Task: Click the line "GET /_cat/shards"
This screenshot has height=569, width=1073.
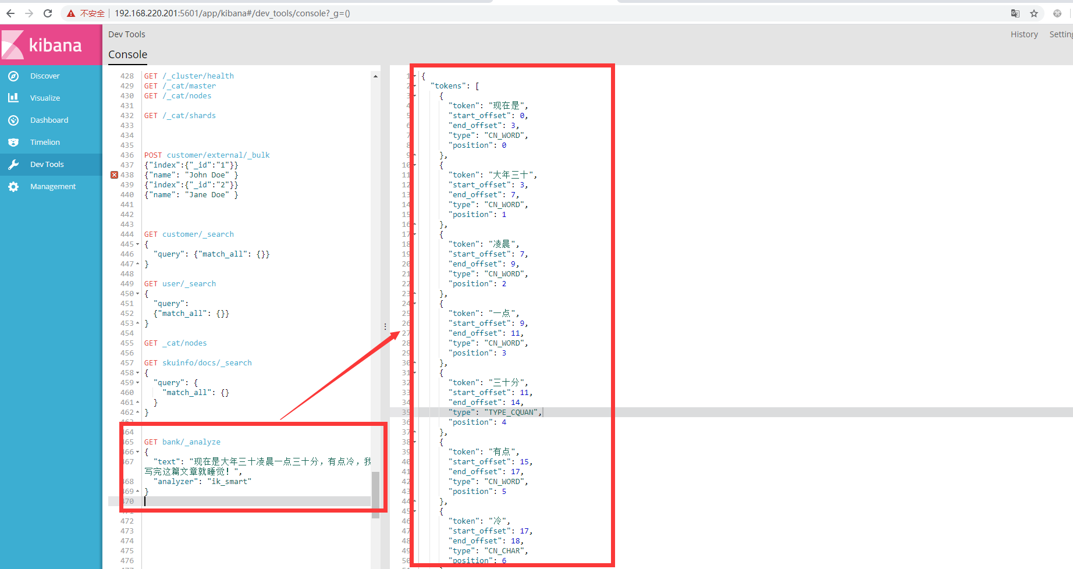Action: 180,116
